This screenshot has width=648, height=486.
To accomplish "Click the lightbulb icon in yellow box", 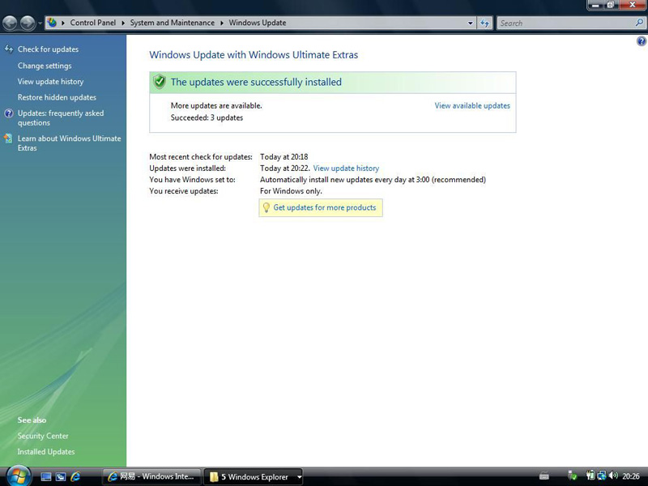I will (x=266, y=207).
